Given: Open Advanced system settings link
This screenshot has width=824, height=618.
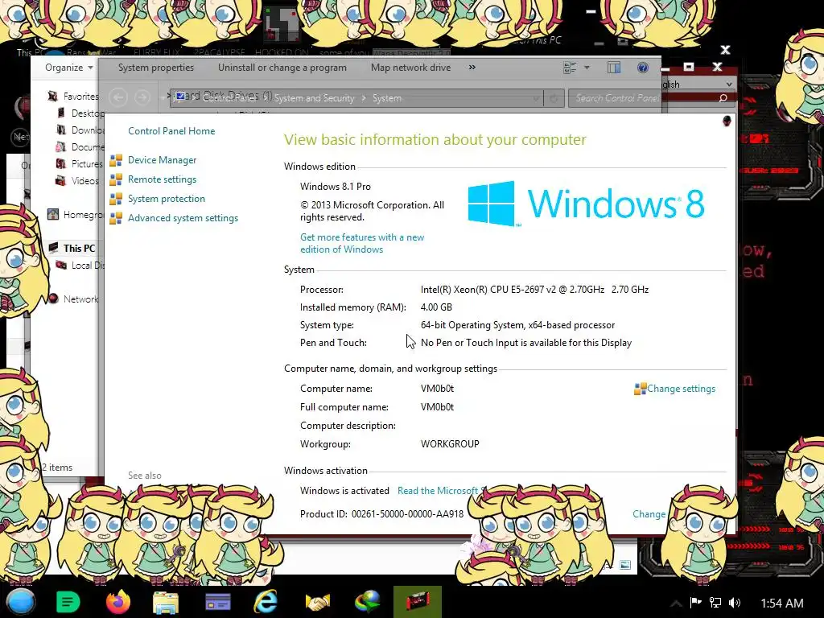Looking at the screenshot, I should coord(183,218).
